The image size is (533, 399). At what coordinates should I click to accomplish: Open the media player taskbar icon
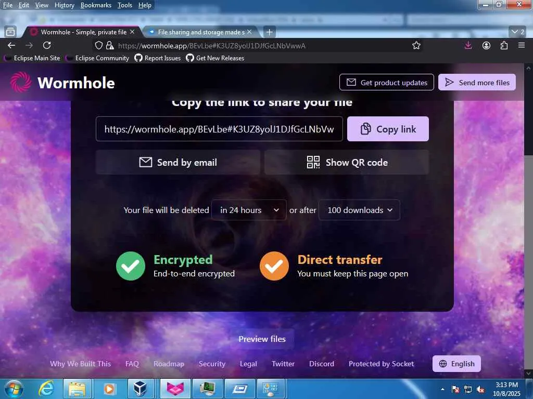pos(109,389)
